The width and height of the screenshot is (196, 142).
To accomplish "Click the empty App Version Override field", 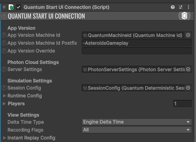I will (x=137, y=51).
